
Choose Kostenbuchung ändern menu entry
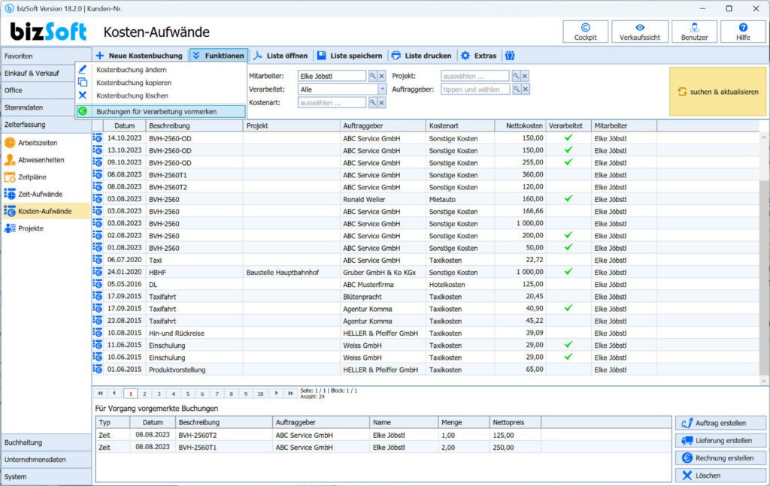pos(161,70)
